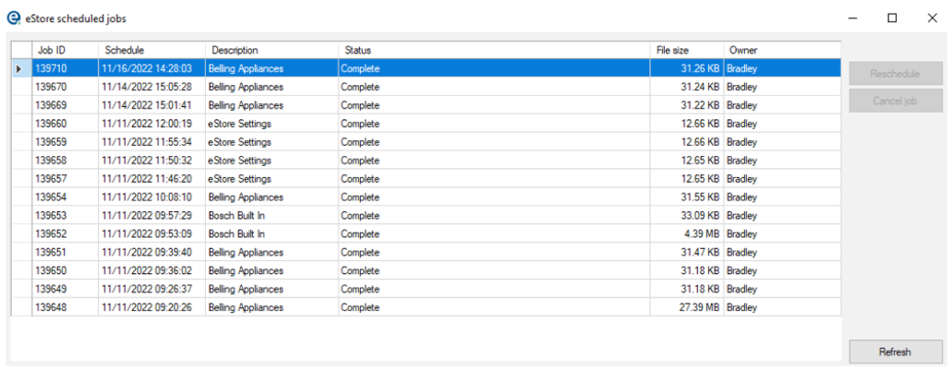952x370 pixels.
Task: Select job ID 139649 cell
Action: pyautogui.click(x=65, y=289)
